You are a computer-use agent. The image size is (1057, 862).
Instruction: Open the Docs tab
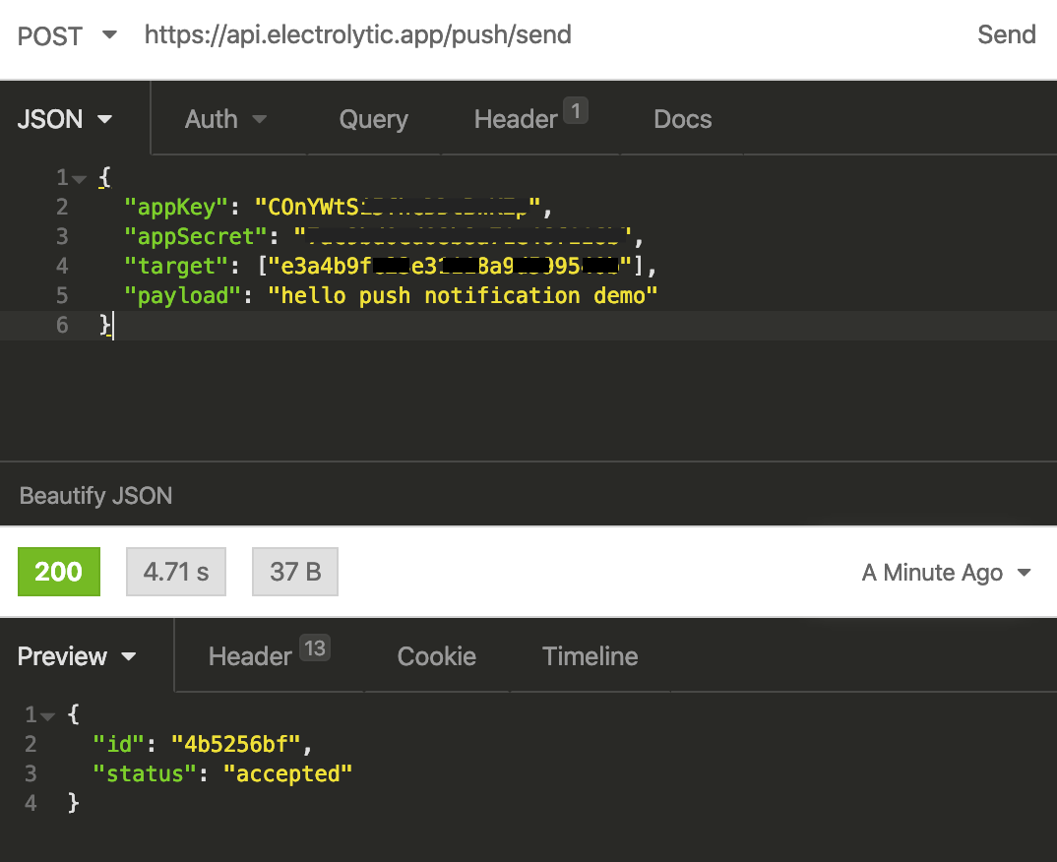coord(682,119)
